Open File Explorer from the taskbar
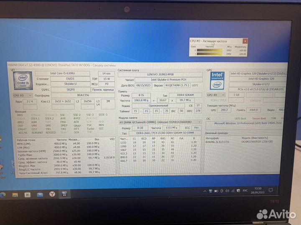The width and height of the screenshot is (301, 225). pyautogui.click(x=15, y=195)
